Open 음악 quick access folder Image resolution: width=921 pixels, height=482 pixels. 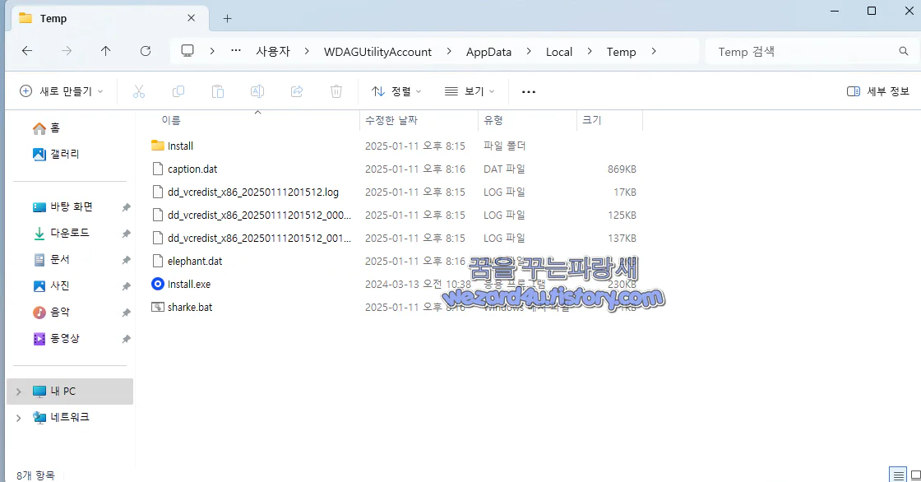[52, 312]
